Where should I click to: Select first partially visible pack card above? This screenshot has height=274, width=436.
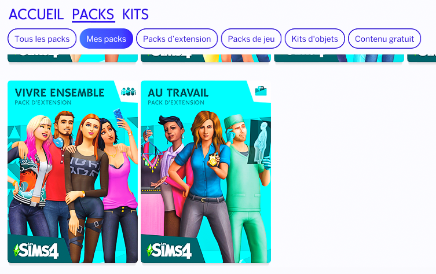point(72,58)
